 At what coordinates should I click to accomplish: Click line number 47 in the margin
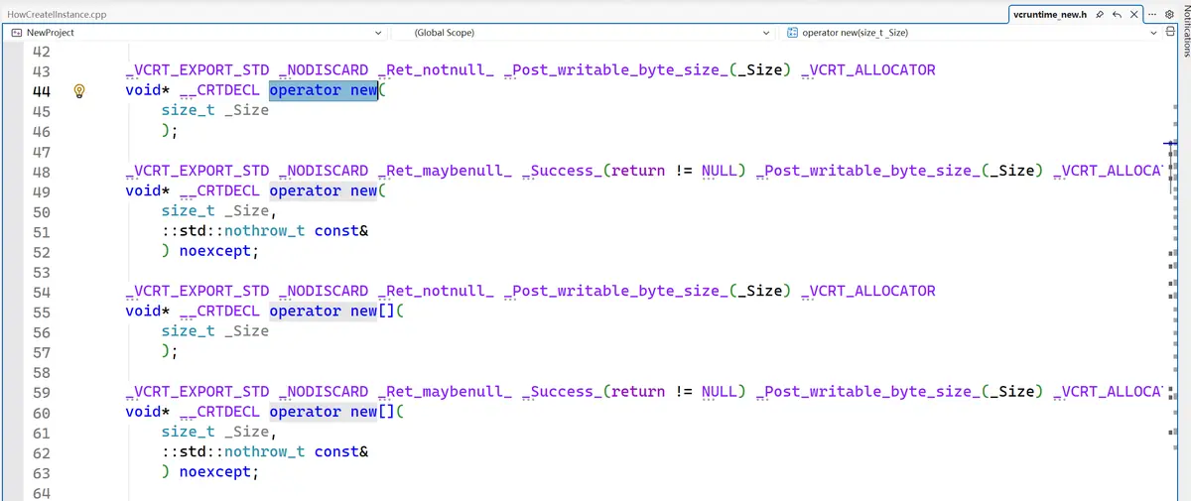42,152
